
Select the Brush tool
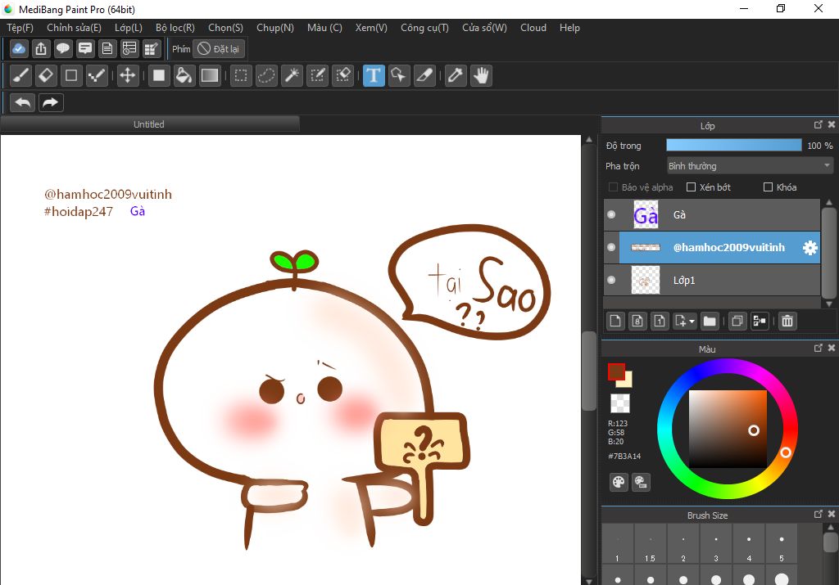(20, 75)
